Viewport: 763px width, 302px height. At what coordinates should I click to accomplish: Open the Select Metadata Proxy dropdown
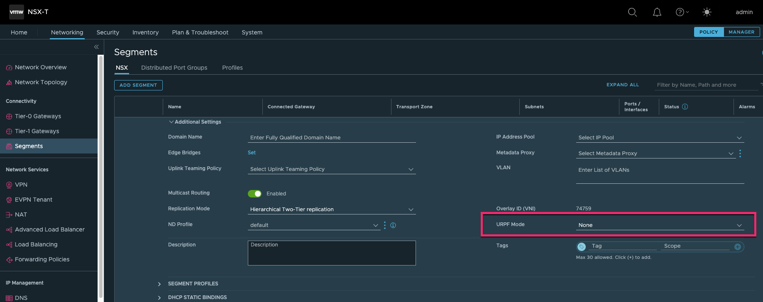(x=656, y=153)
